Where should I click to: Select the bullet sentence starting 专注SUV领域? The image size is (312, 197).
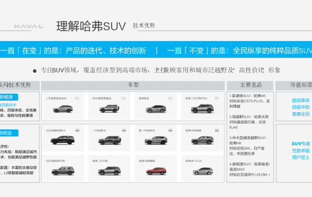(160, 70)
